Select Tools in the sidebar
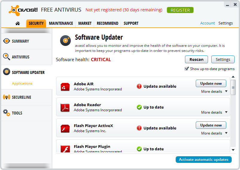The image size is (240, 170). (x=27, y=113)
